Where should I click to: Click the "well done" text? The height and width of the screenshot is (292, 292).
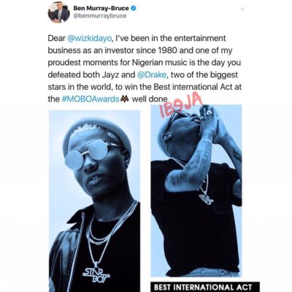(x=150, y=99)
